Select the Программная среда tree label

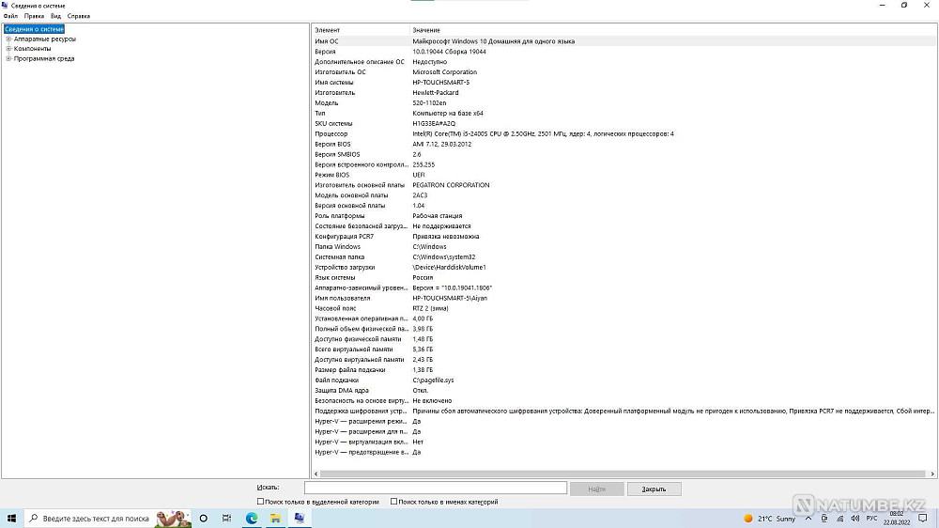[44, 59]
